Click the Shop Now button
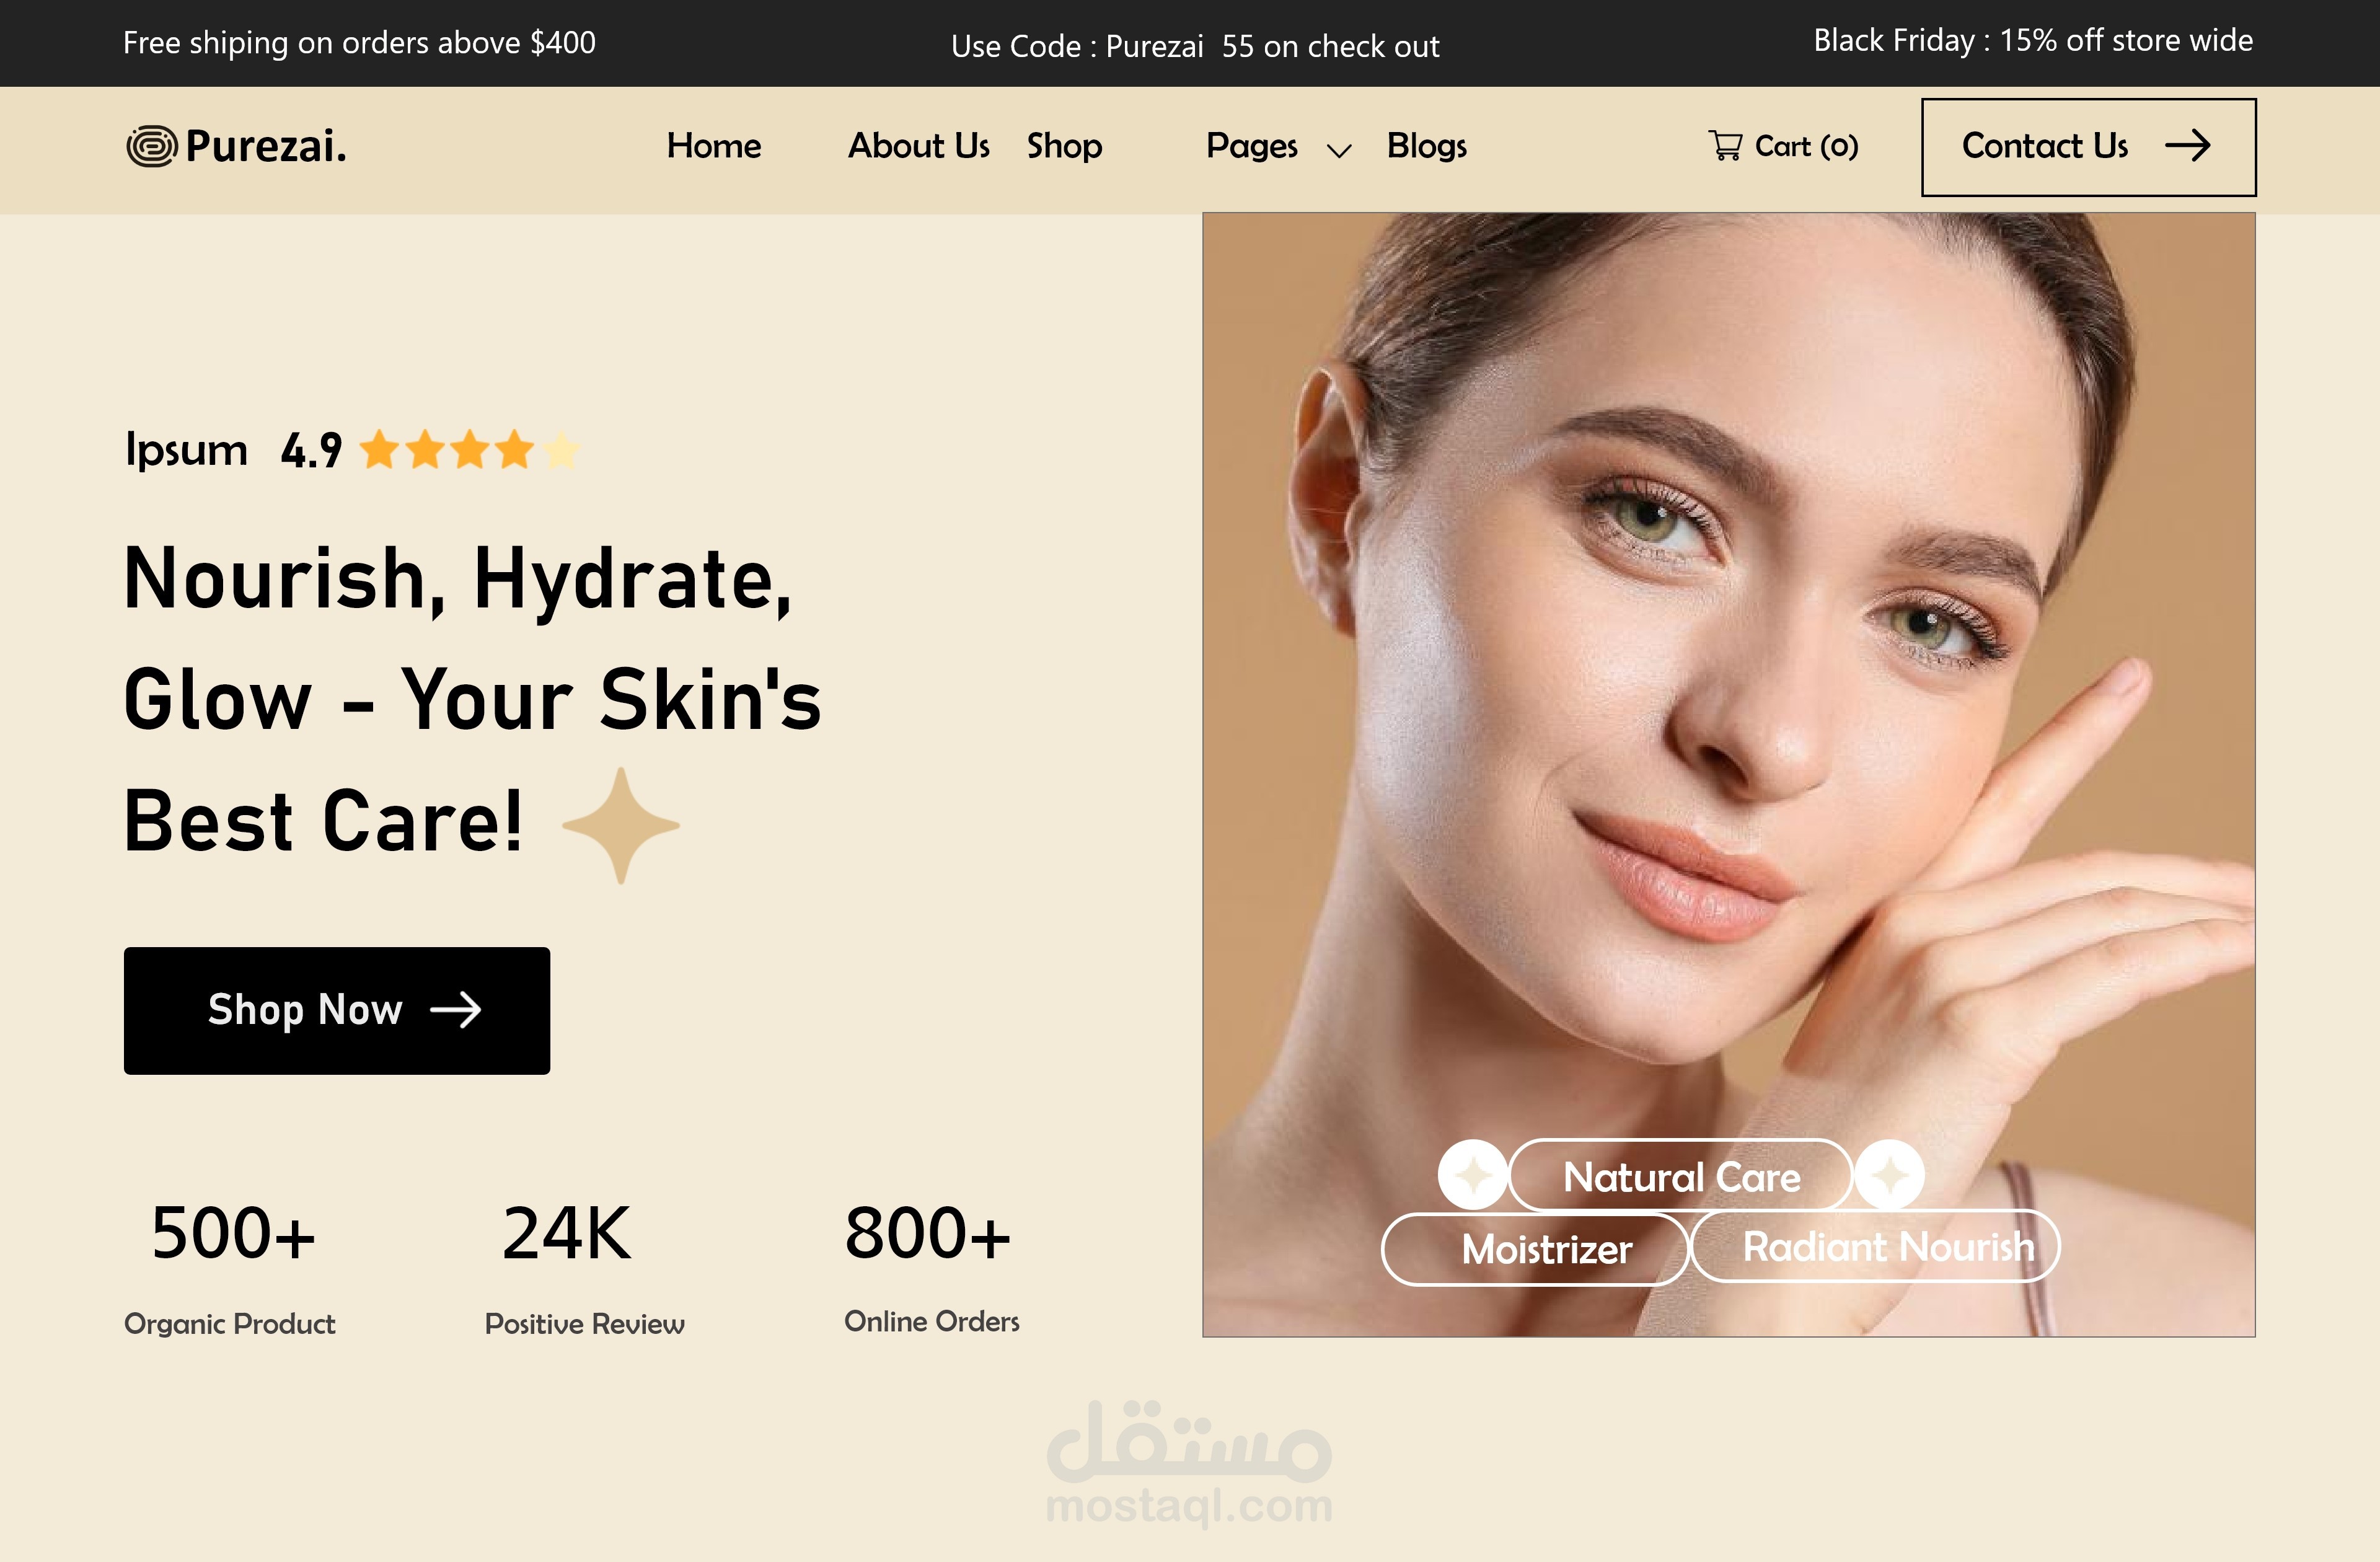This screenshot has width=2380, height=1562. coord(337,1011)
